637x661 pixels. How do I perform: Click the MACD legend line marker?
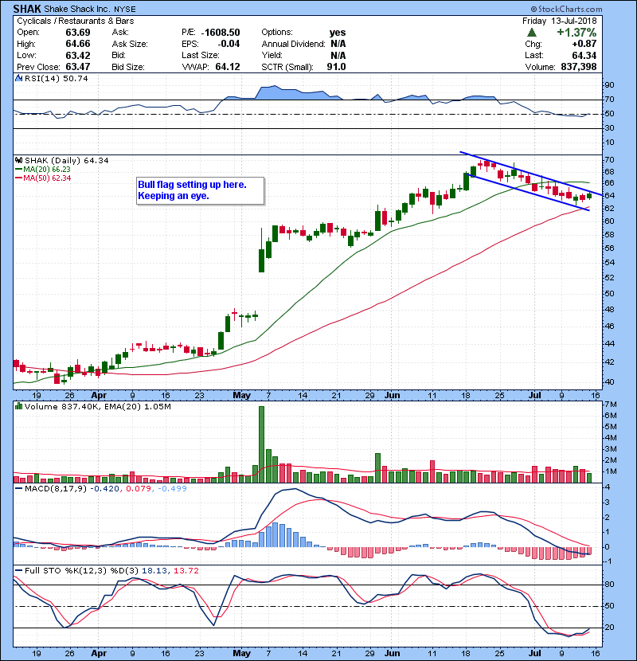point(18,488)
